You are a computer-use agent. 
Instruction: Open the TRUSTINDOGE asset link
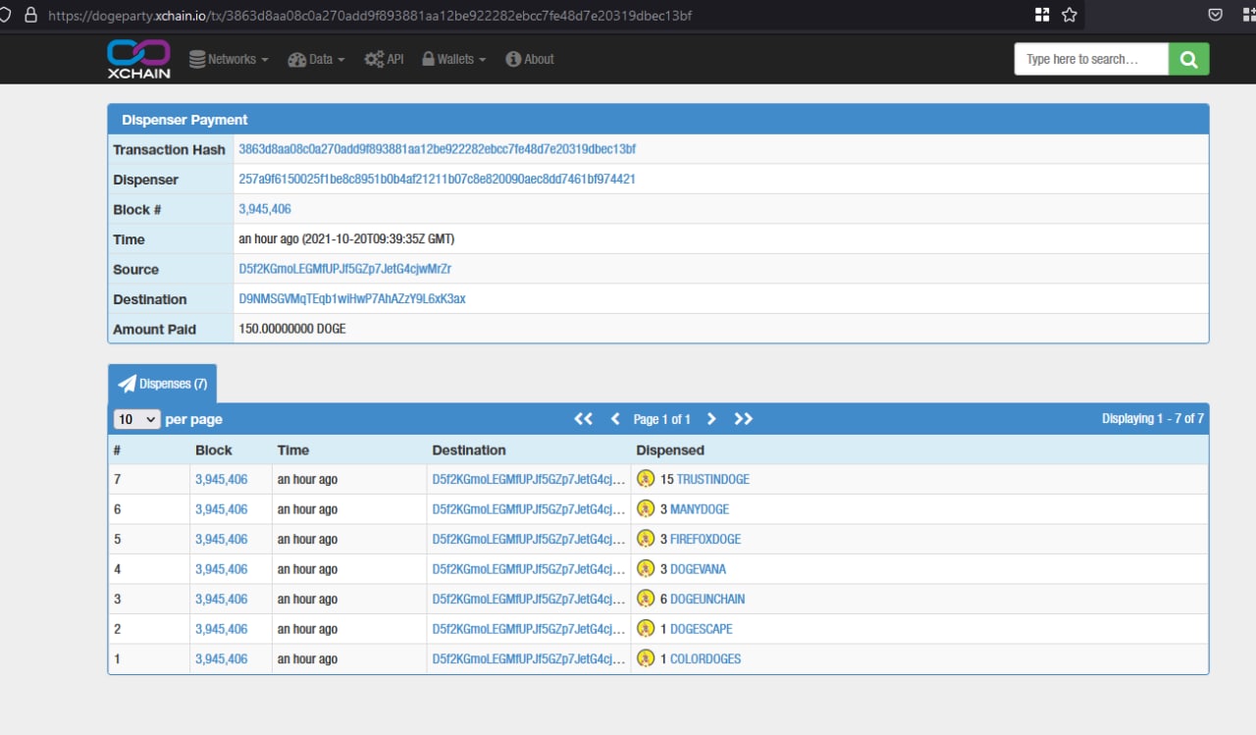(x=713, y=479)
